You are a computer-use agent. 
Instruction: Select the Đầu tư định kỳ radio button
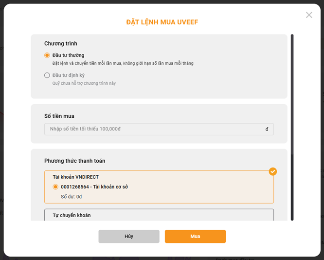pyautogui.click(x=47, y=75)
